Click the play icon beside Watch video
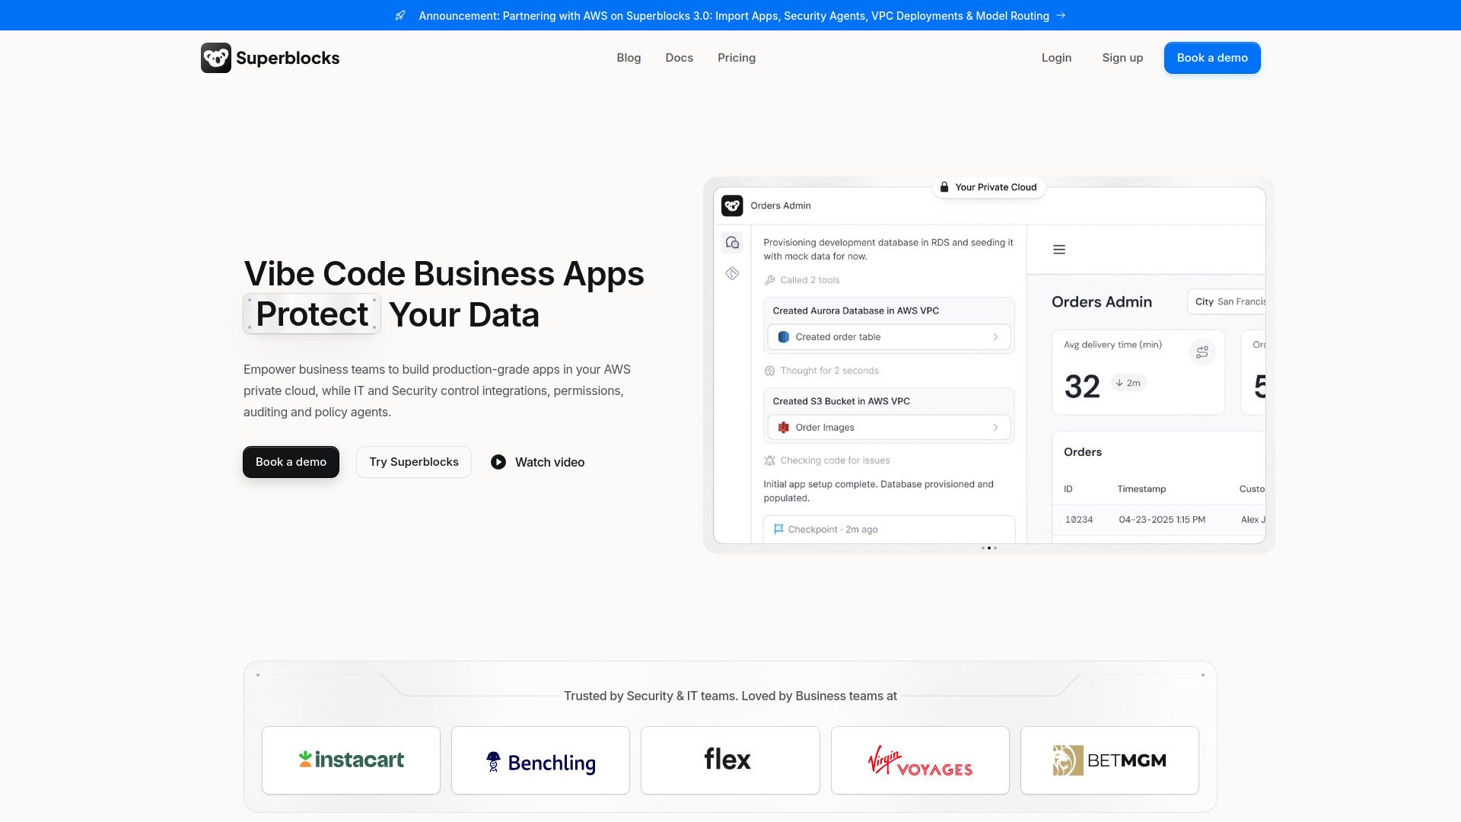The image size is (1461, 822). click(x=498, y=462)
